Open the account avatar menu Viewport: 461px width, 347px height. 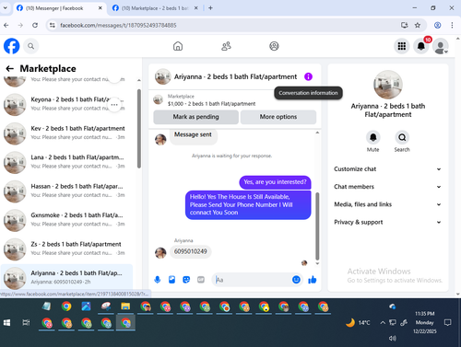441,46
